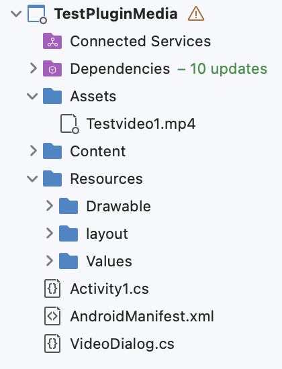The image size is (282, 369).
Task: Expand the Dependencies node
Action: point(34,68)
